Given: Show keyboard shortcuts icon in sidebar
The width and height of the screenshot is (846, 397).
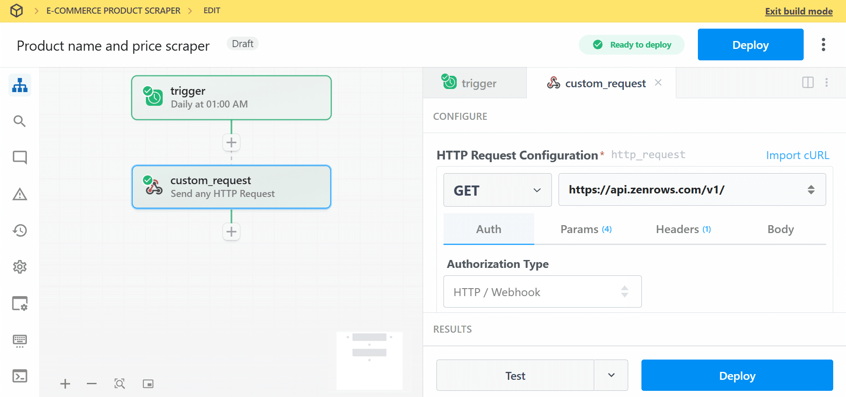Looking at the screenshot, I should pyautogui.click(x=20, y=341).
